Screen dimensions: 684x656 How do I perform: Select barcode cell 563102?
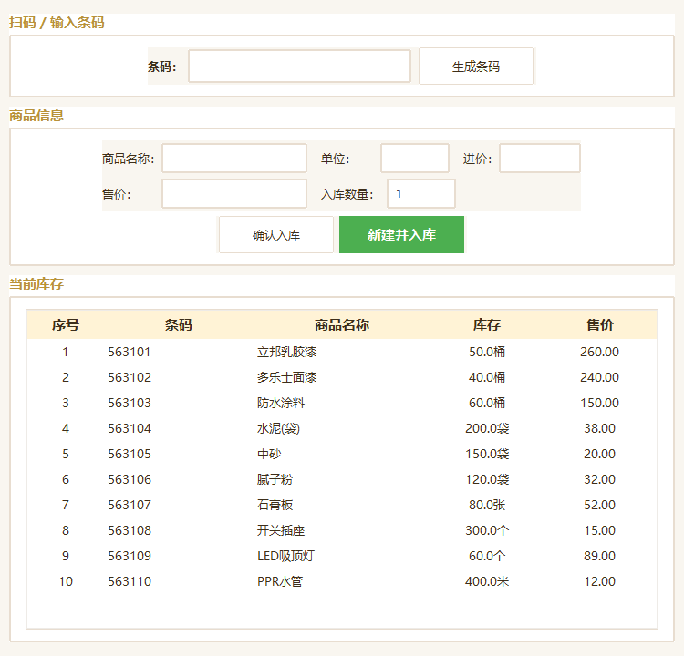(x=130, y=377)
